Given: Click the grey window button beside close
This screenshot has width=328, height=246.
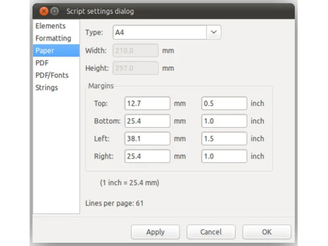Looking at the screenshot, I should (54, 11).
